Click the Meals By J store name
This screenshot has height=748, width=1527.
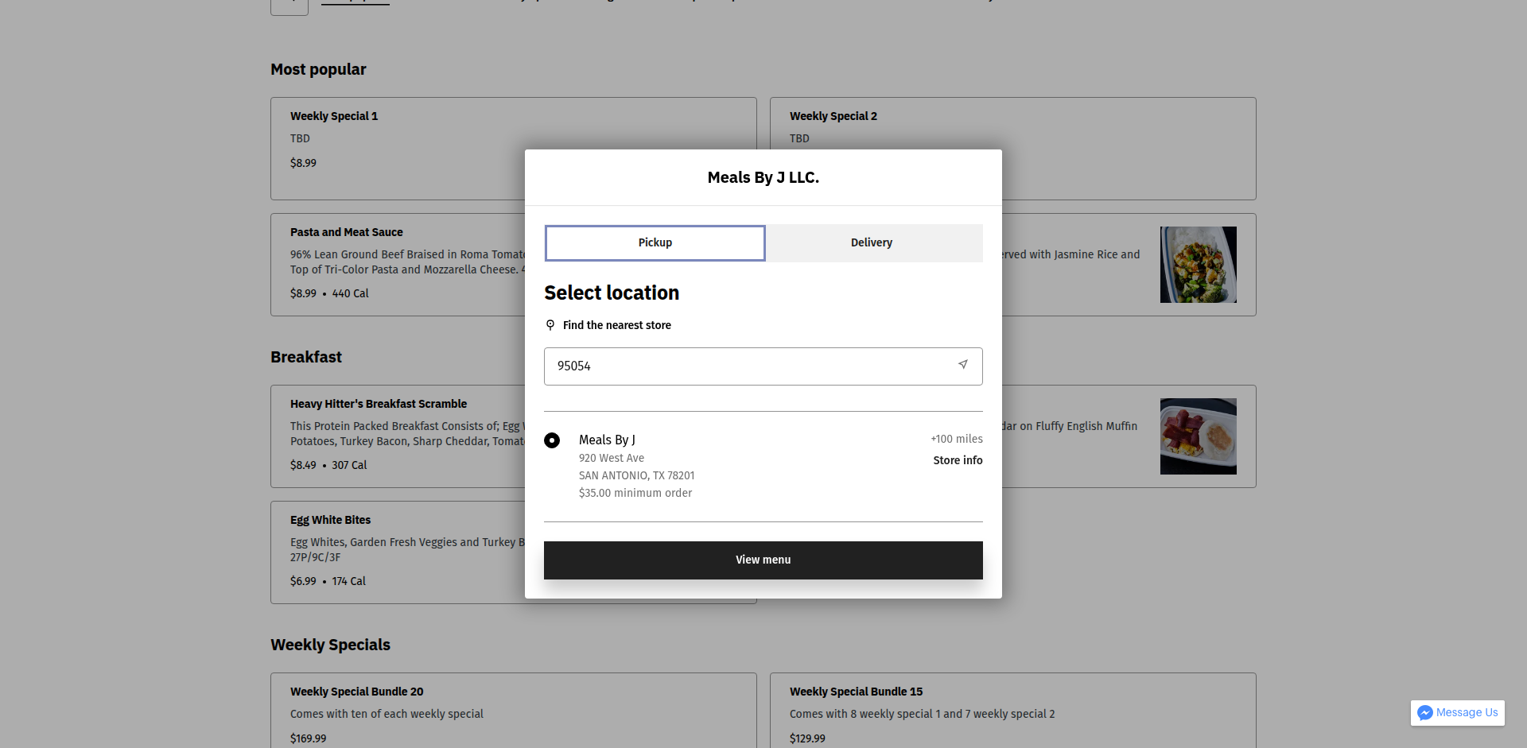pyautogui.click(x=607, y=440)
